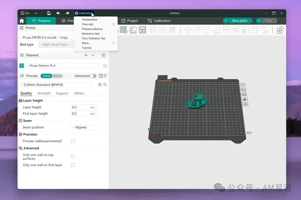This screenshot has width=301, height=200.
Task: Select the Move tool
Action: pos(188,30)
